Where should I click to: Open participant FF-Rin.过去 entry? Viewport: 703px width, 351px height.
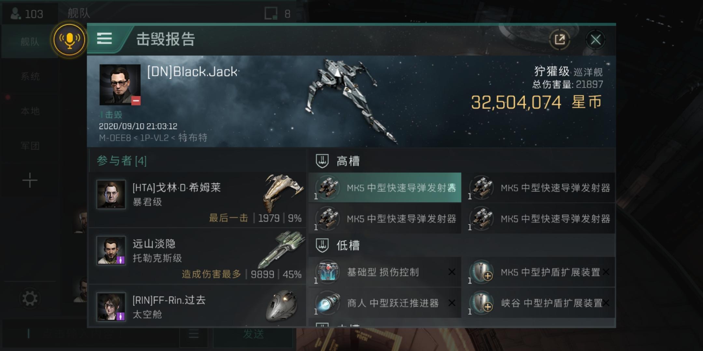197,305
